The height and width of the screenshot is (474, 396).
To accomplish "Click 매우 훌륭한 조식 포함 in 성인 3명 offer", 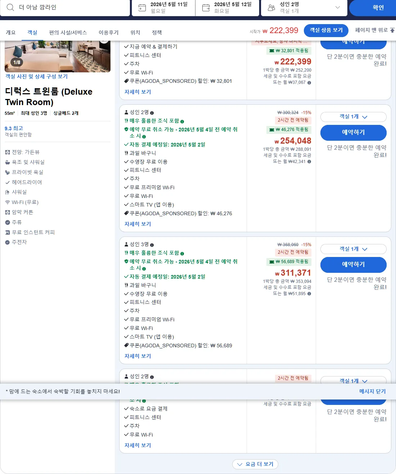I will [x=154, y=253].
